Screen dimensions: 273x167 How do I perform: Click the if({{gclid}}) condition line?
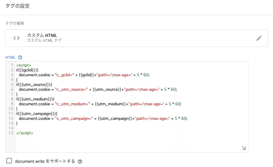[x=27, y=70]
